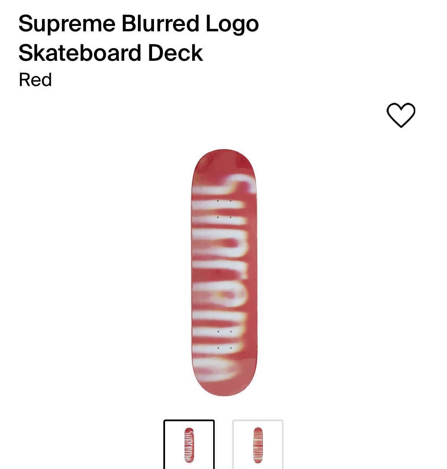Click the rounded top nose of the deck
The width and height of the screenshot is (447, 469).
click(224, 161)
